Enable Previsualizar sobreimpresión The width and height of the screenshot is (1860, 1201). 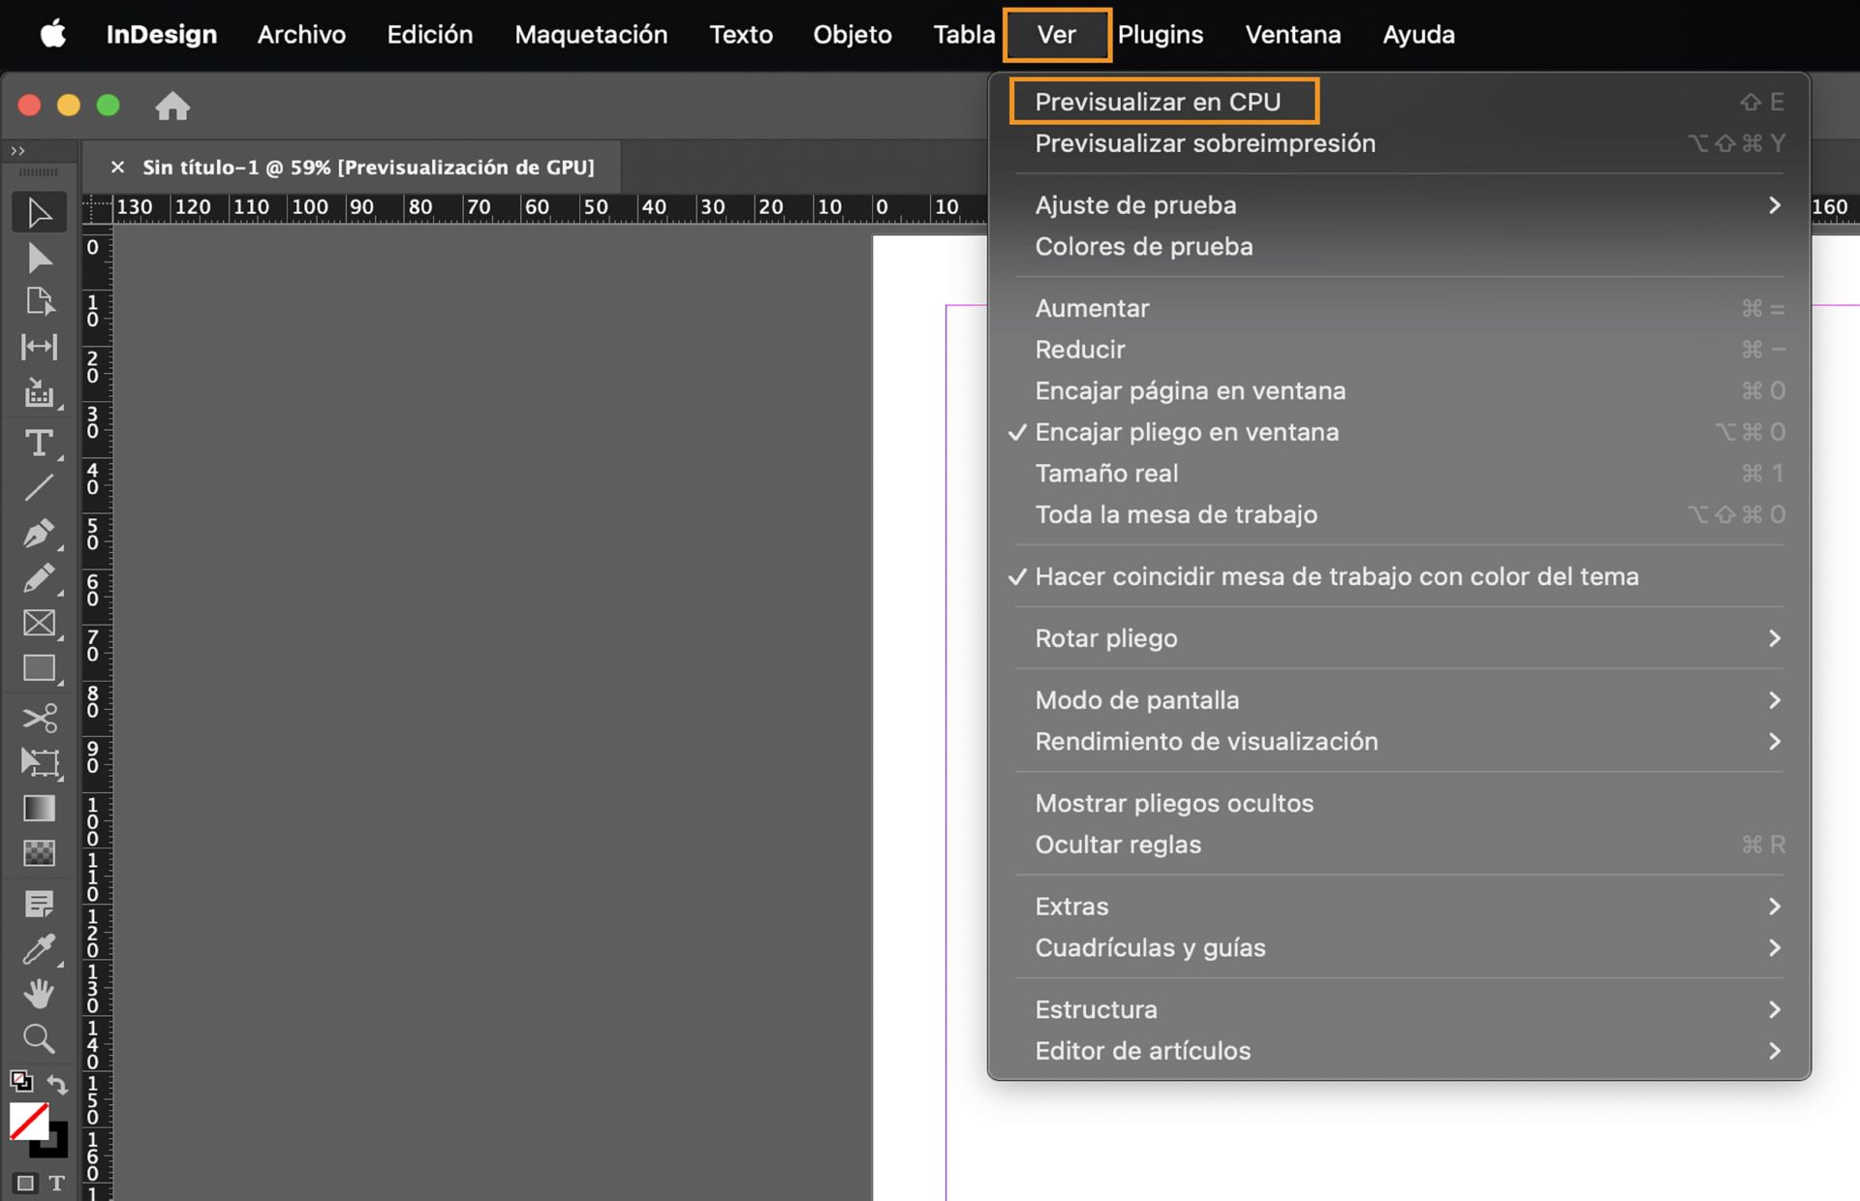tap(1204, 142)
